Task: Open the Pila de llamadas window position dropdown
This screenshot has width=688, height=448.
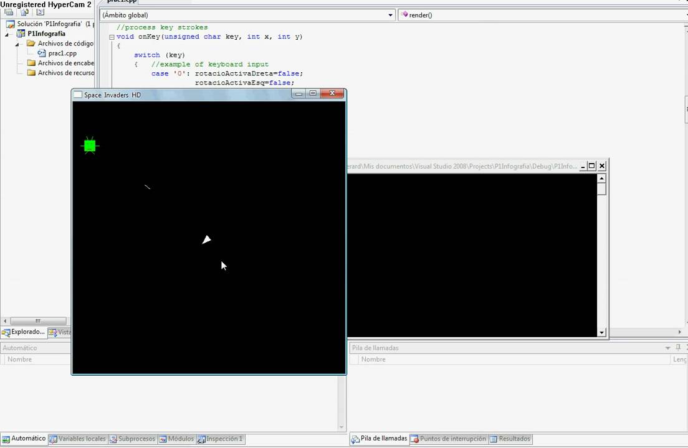Action: point(668,348)
